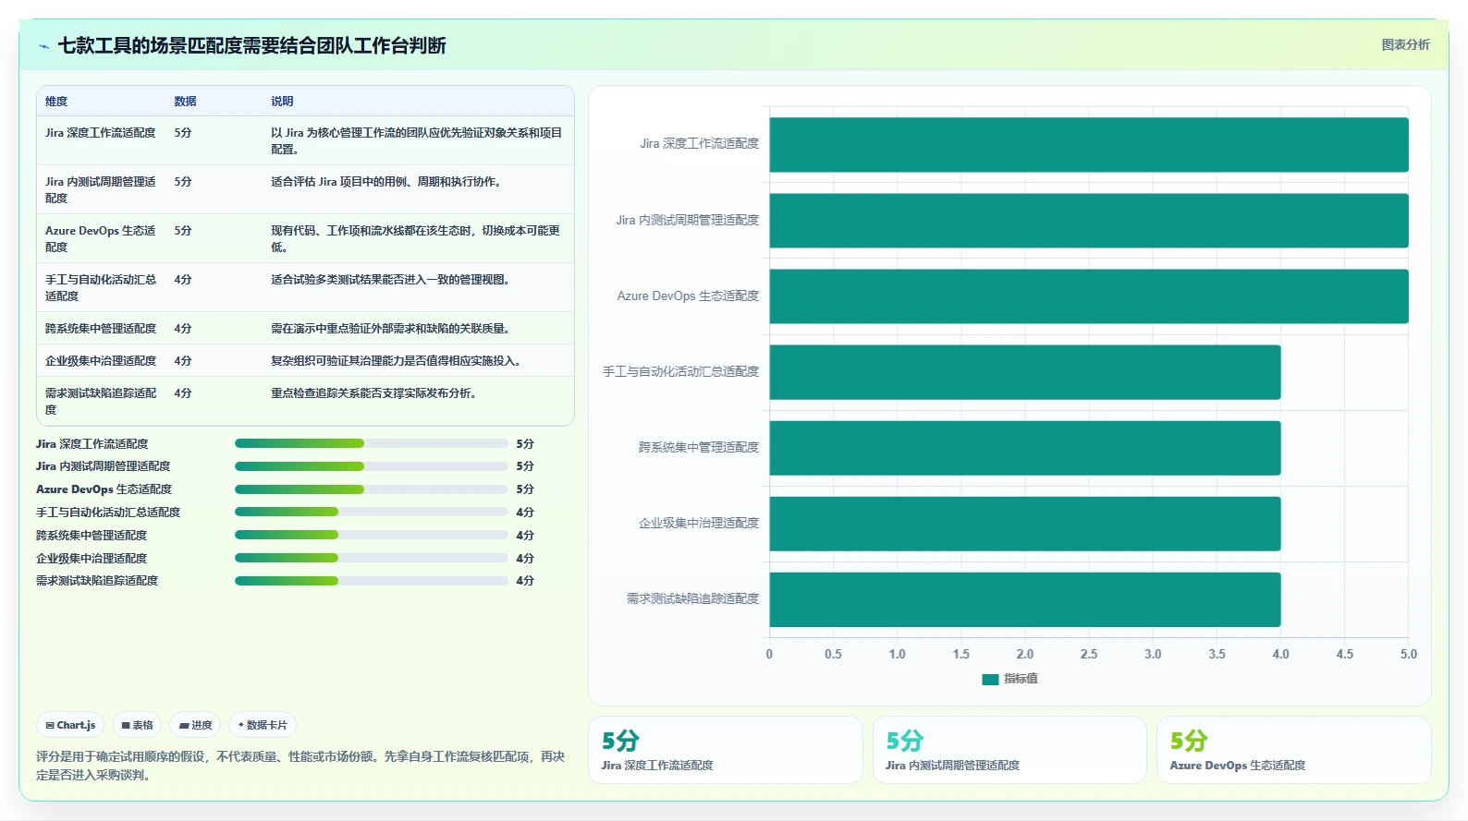Viewport: 1468px width, 821px height.
Task: Click table cell 手工与自动化活动汇总适配度
Action: click(101, 287)
